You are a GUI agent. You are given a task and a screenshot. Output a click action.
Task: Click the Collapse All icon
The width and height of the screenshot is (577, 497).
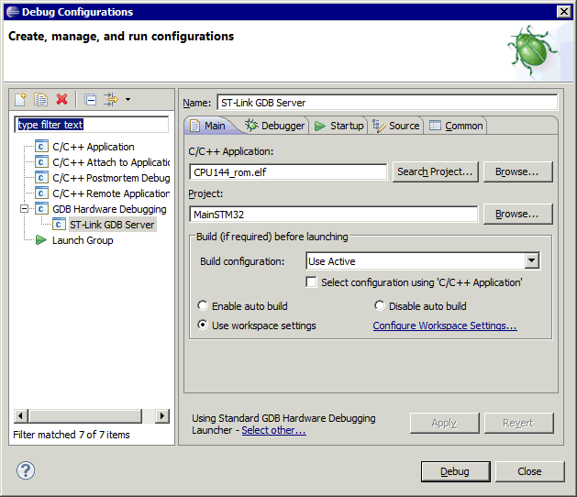[90, 99]
